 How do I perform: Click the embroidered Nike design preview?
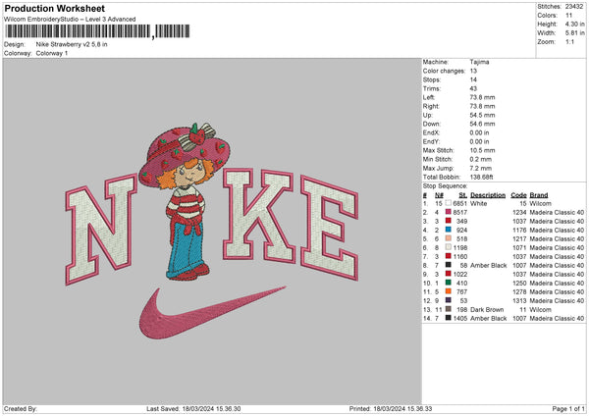point(212,231)
